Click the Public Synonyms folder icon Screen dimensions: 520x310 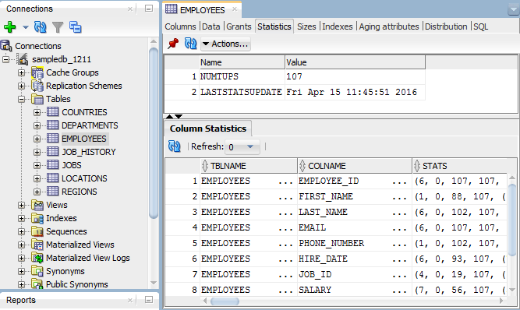tap(37, 284)
